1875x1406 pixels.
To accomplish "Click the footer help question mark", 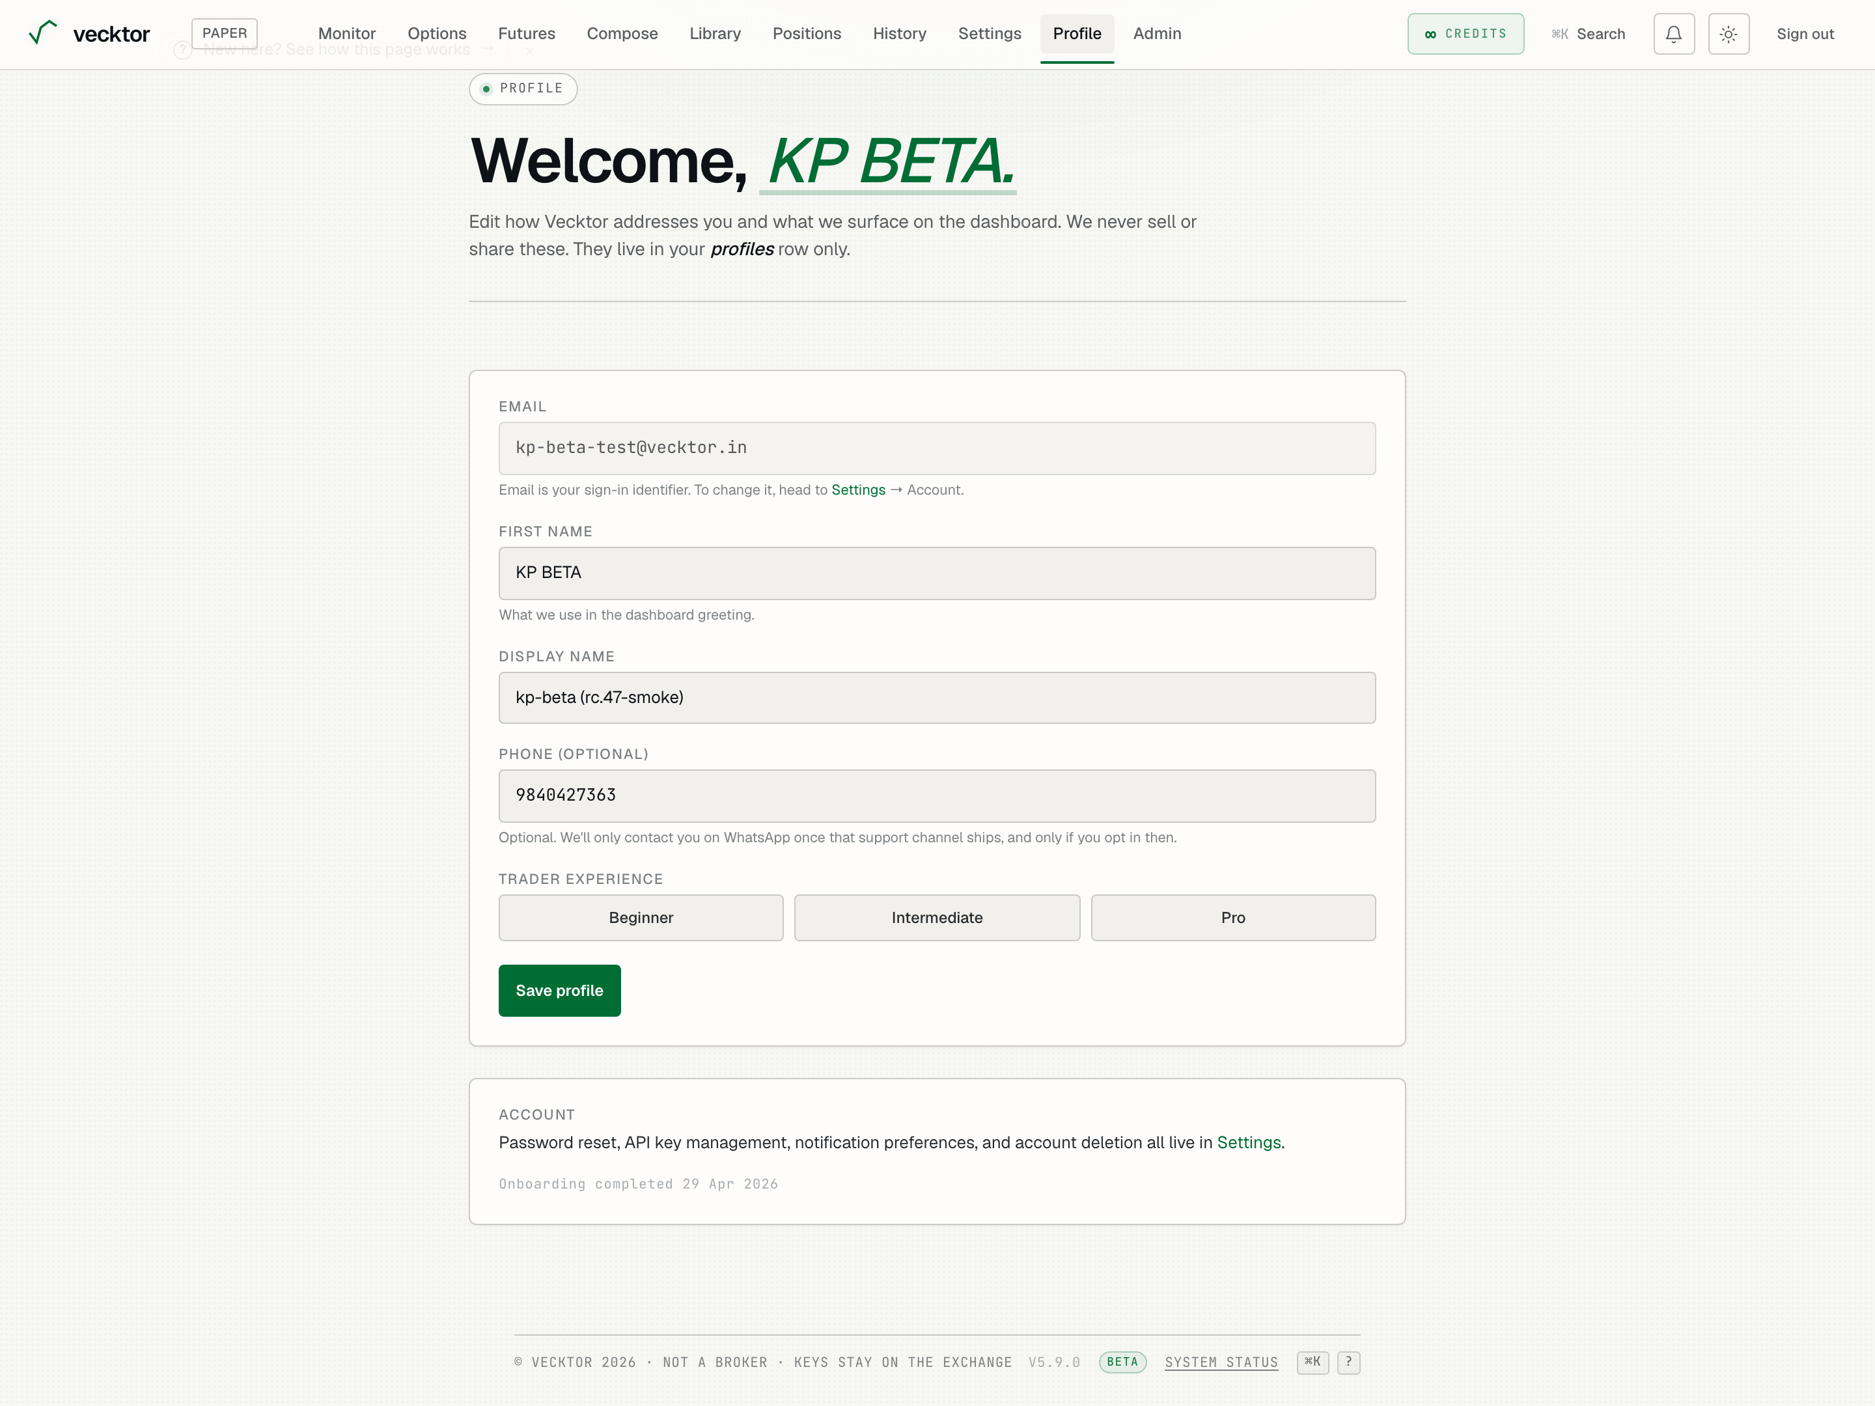I will 1348,1362.
